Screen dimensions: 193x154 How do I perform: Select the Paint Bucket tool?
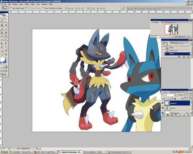(x=6, y=36)
